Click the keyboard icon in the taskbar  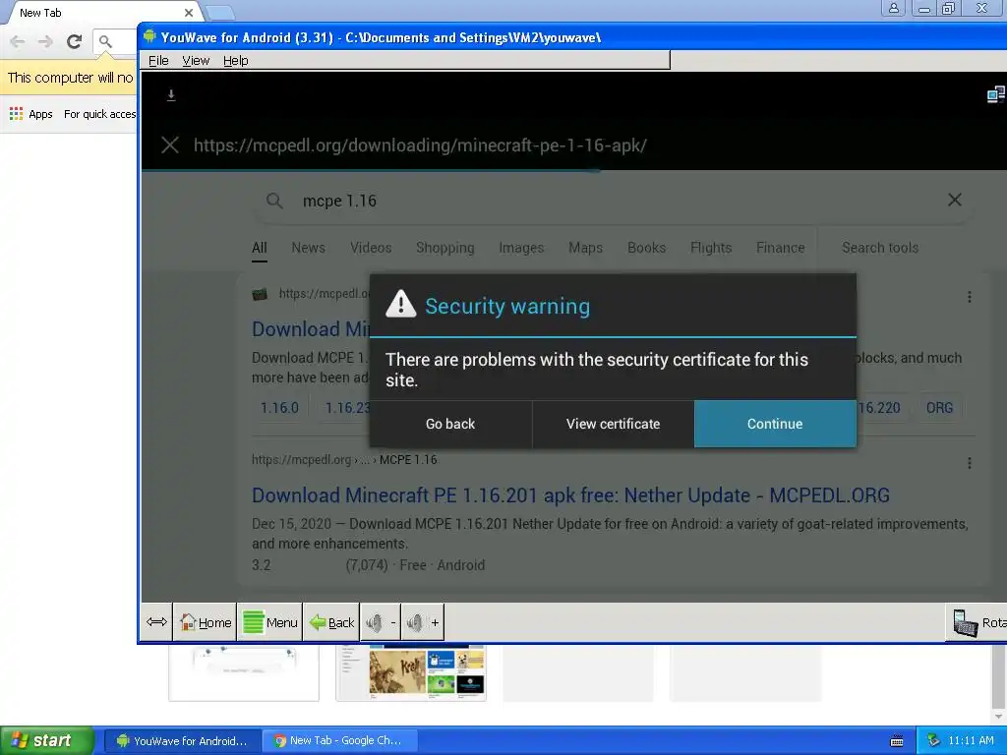click(x=897, y=741)
